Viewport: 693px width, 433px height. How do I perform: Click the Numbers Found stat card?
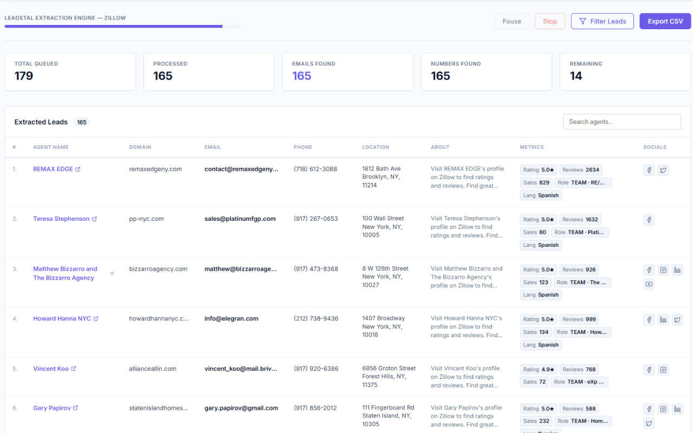pos(487,71)
